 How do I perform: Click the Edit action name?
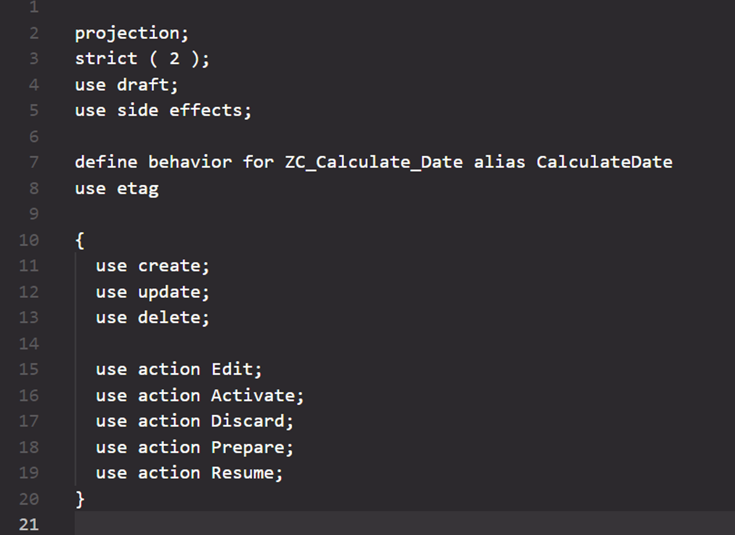pyautogui.click(x=232, y=369)
